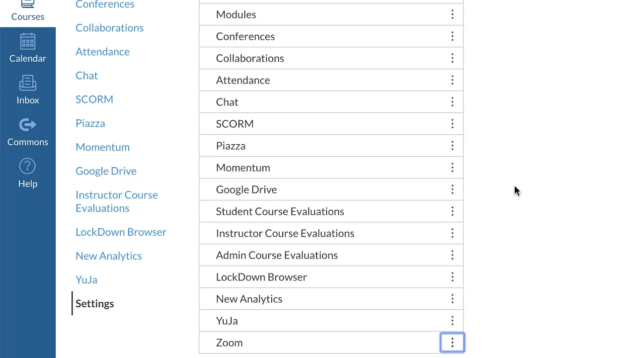Open the Courses icon in sidebar
The width and height of the screenshot is (636, 358).
pyautogui.click(x=27, y=11)
